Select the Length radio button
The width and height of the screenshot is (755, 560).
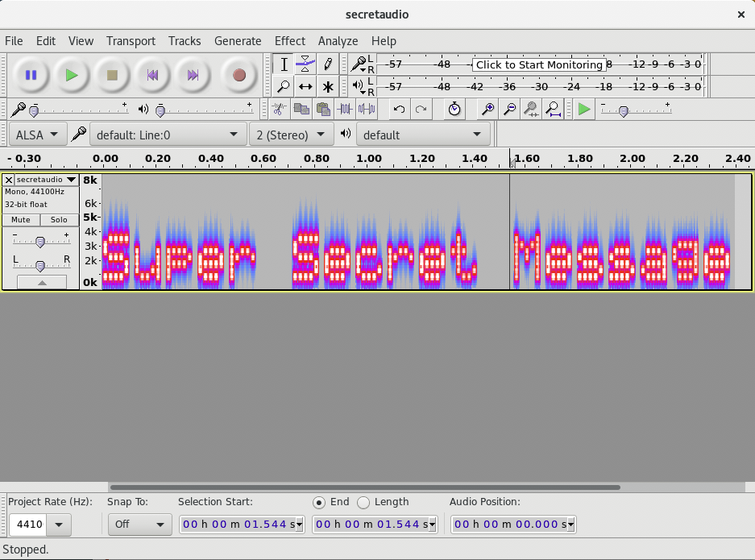coord(363,503)
